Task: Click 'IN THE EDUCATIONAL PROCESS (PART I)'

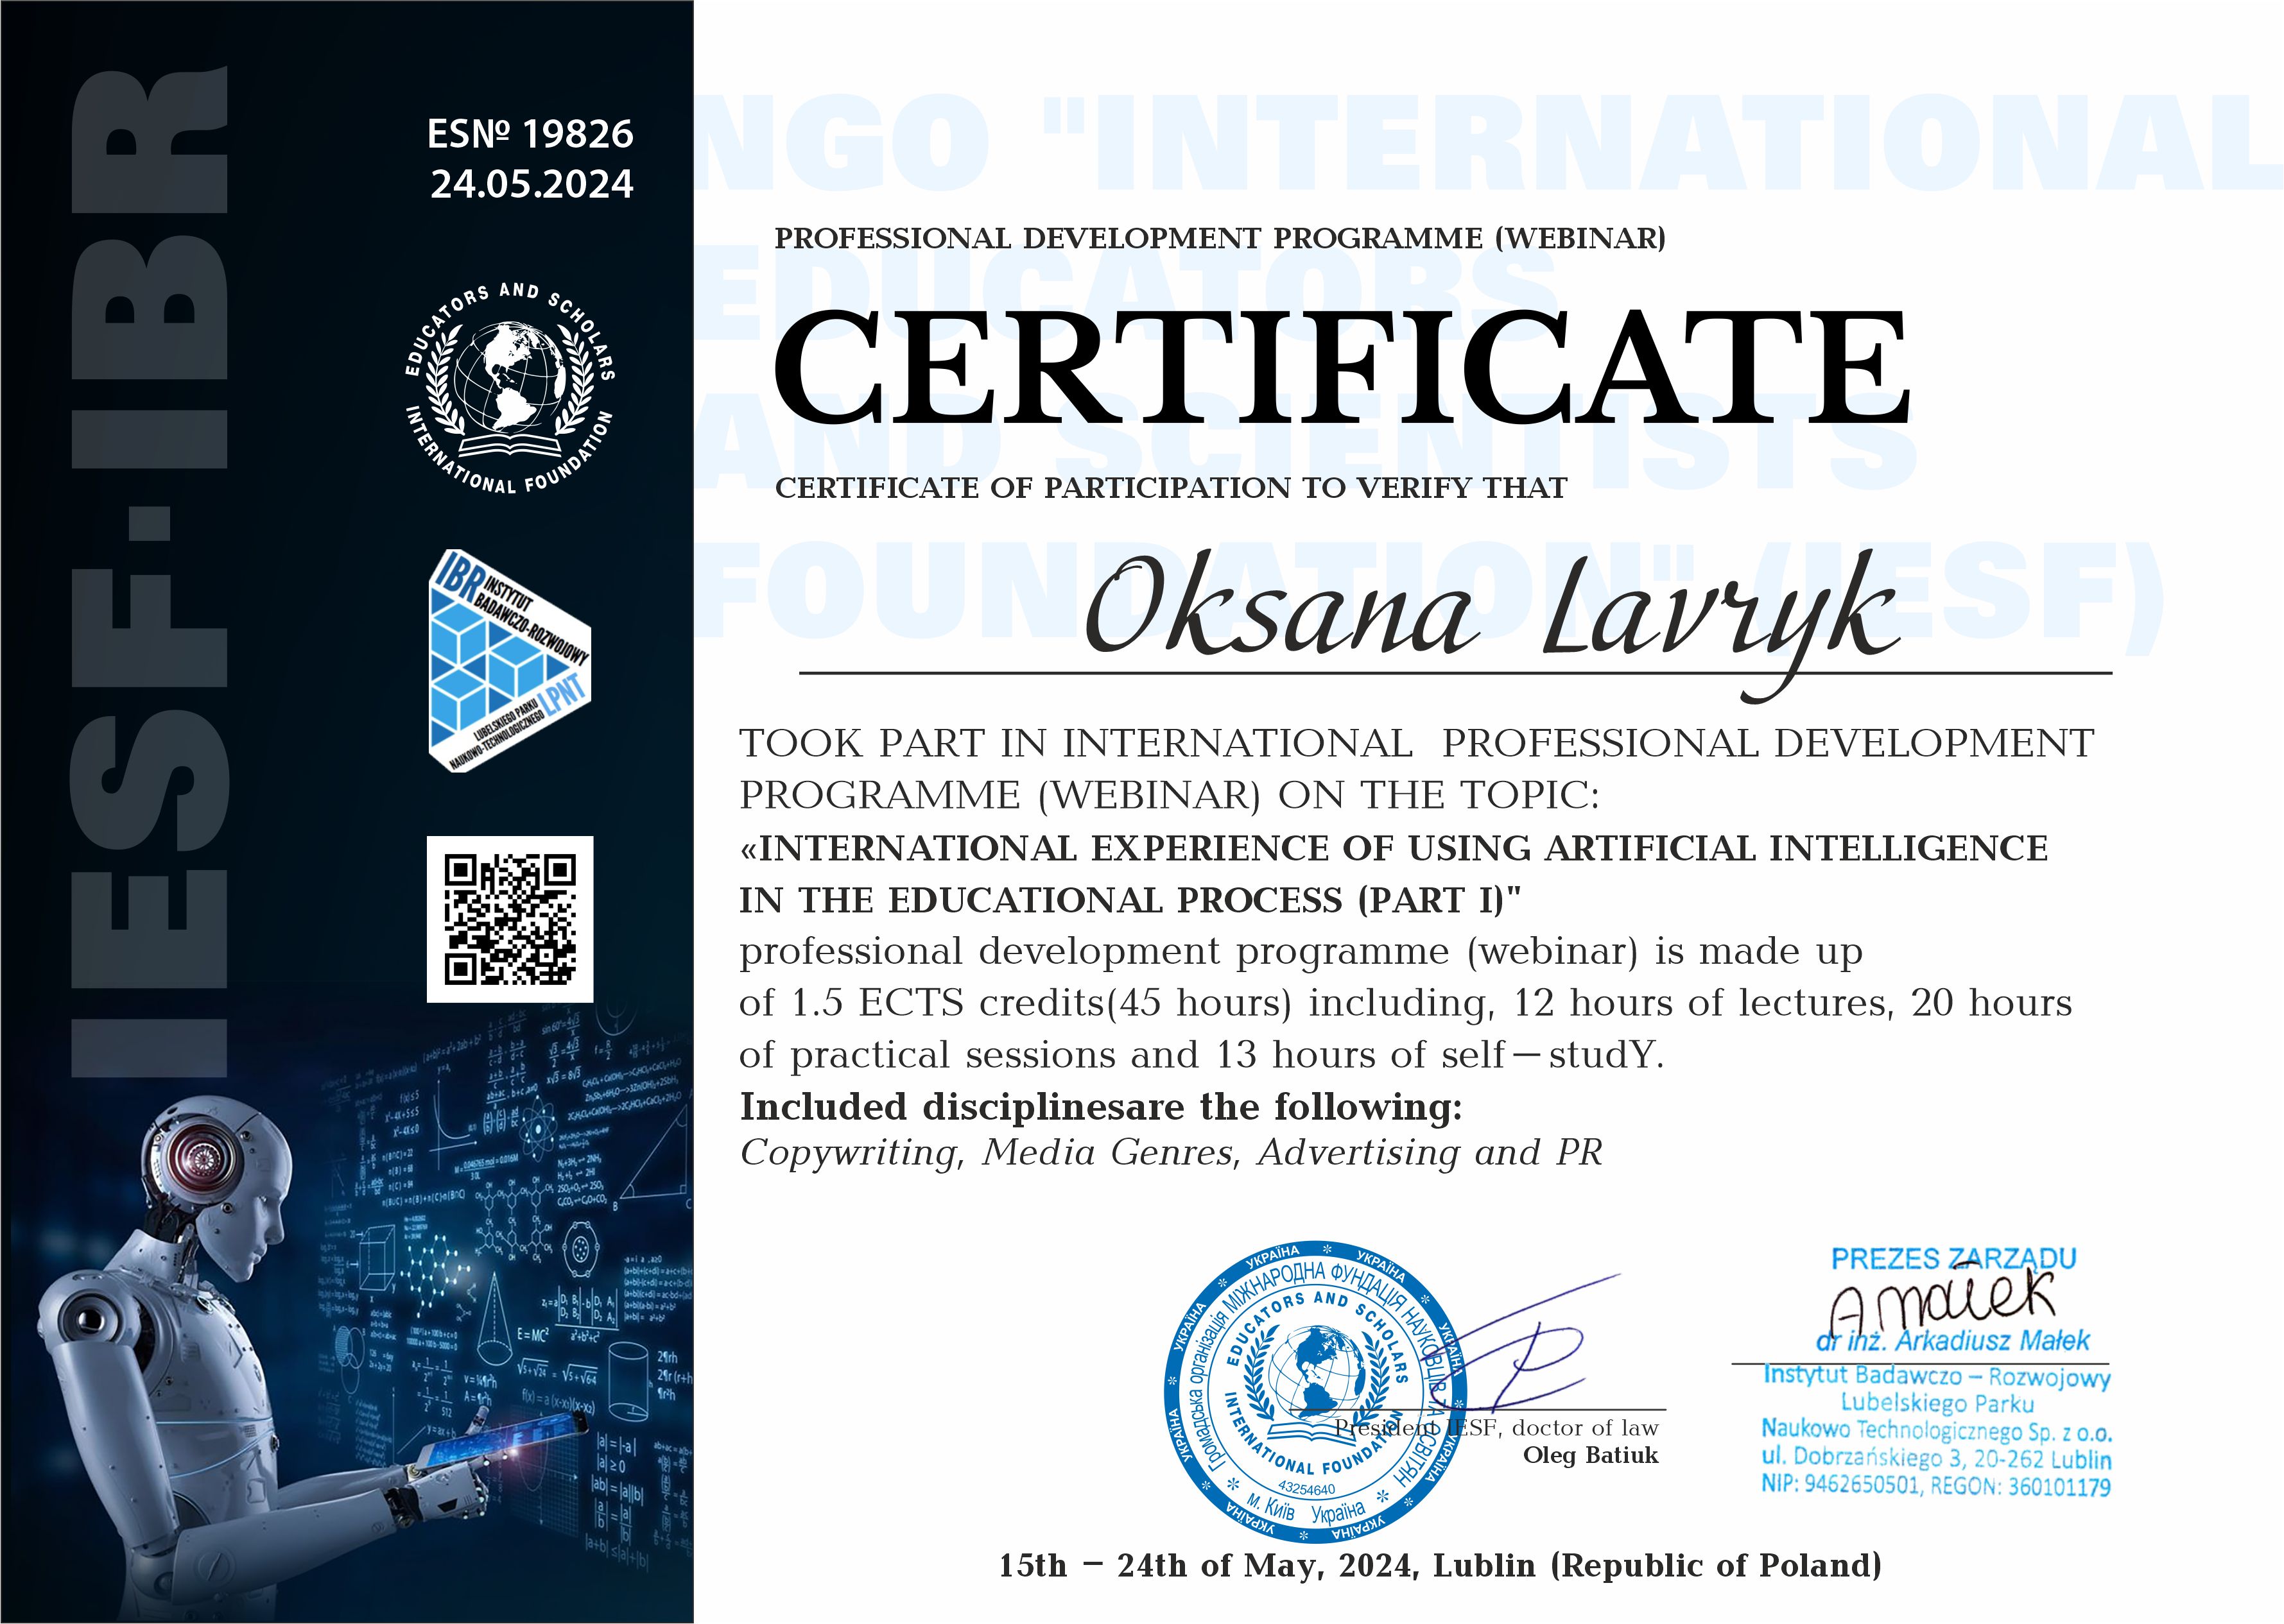Action: tap(1130, 900)
